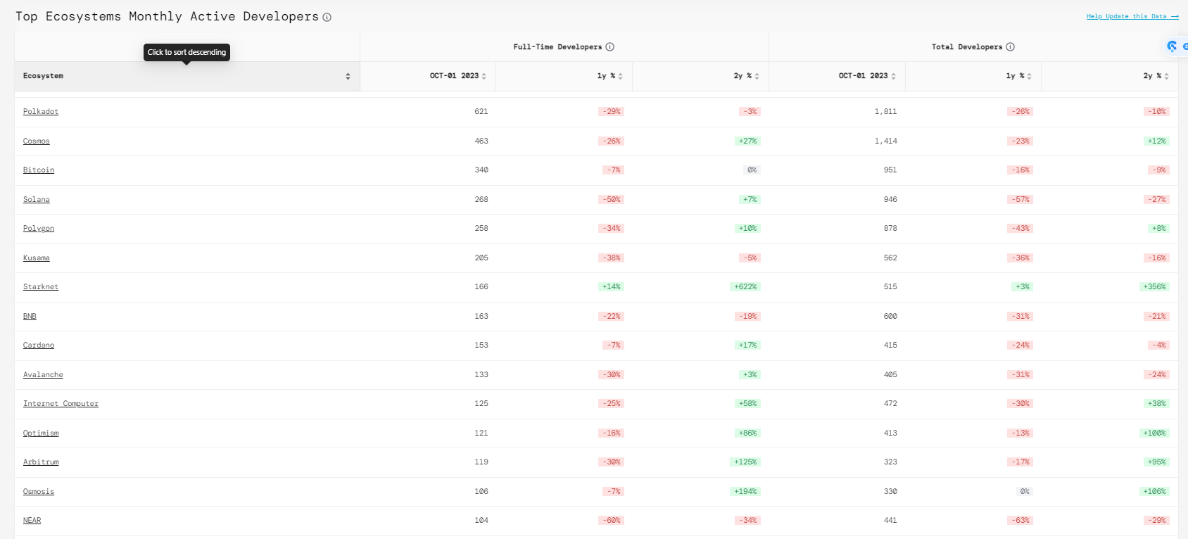Click info icon next to Full-Time Developers
Viewport: 1188px width, 539px height.
[610, 47]
